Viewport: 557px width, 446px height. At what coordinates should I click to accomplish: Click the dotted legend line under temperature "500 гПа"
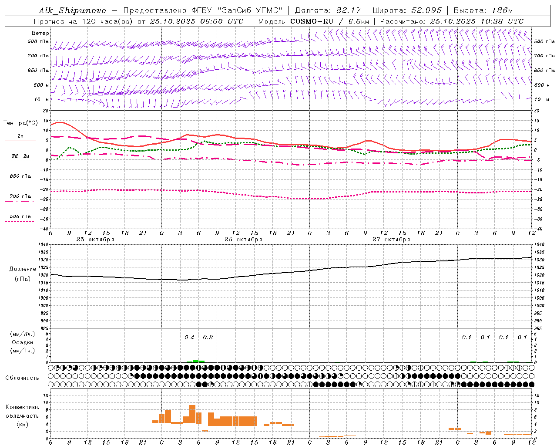[x=20, y=221]
